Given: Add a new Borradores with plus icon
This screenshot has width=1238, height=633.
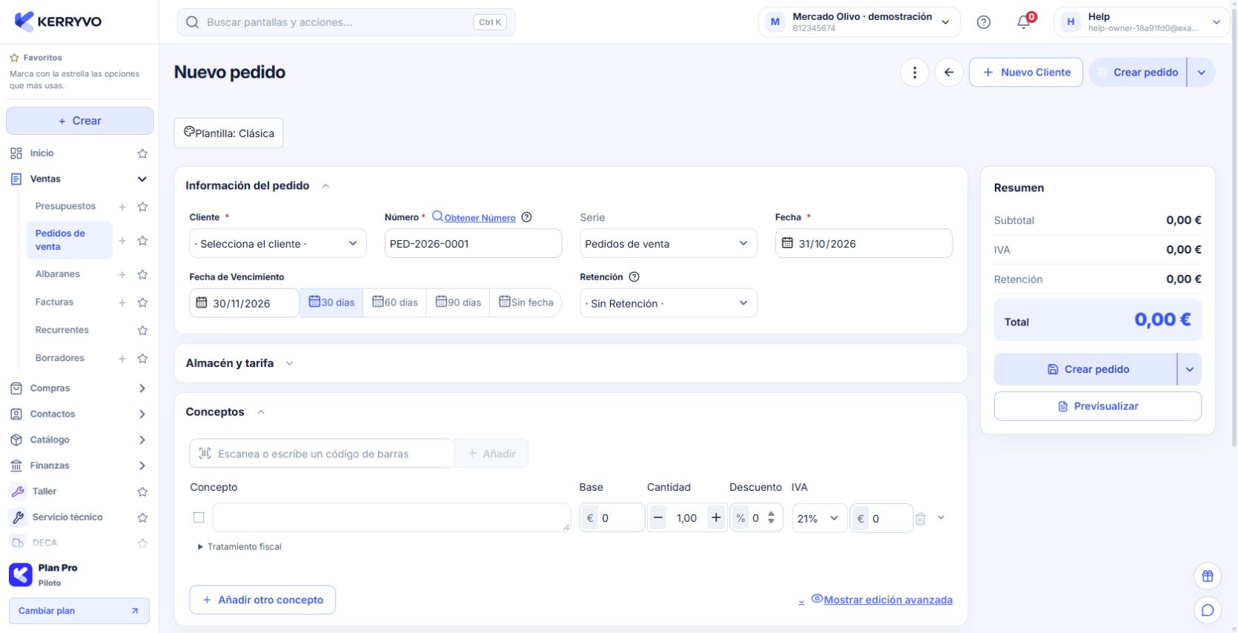Looking at the screenshot, I should 122,359.
